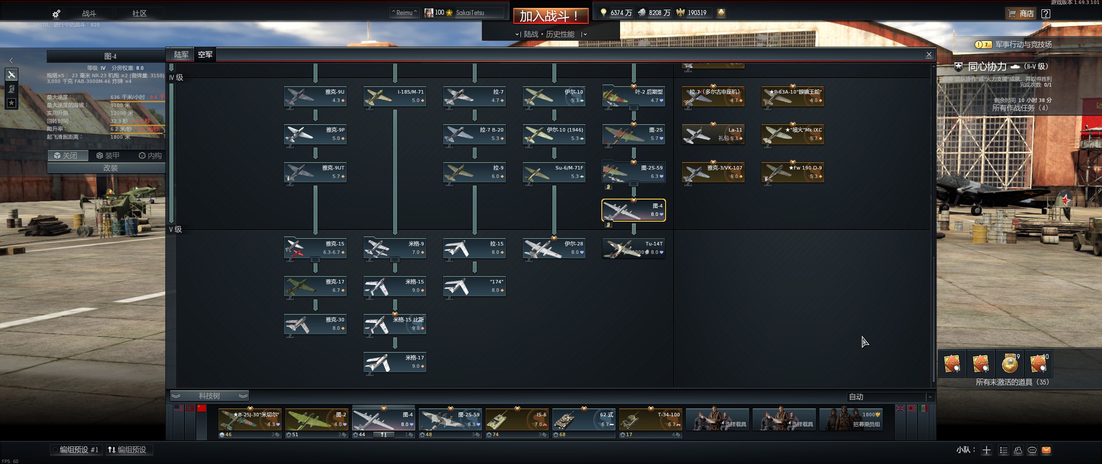Open the chat bubble icon
Screen dimensions: 1102x464
(1032, 450)
